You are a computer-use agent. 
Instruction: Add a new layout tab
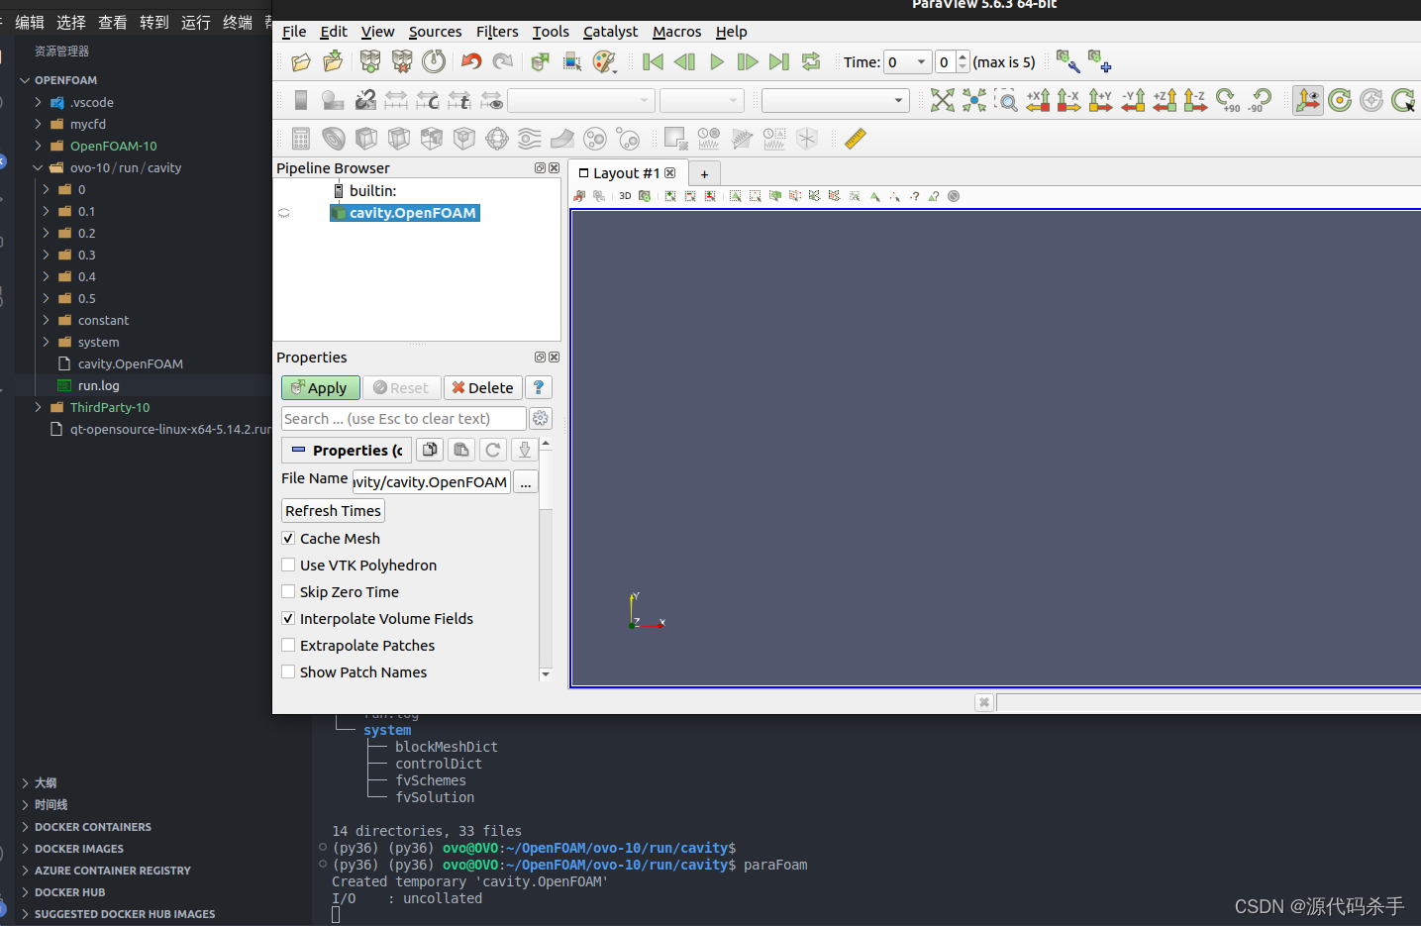point(704,173)
